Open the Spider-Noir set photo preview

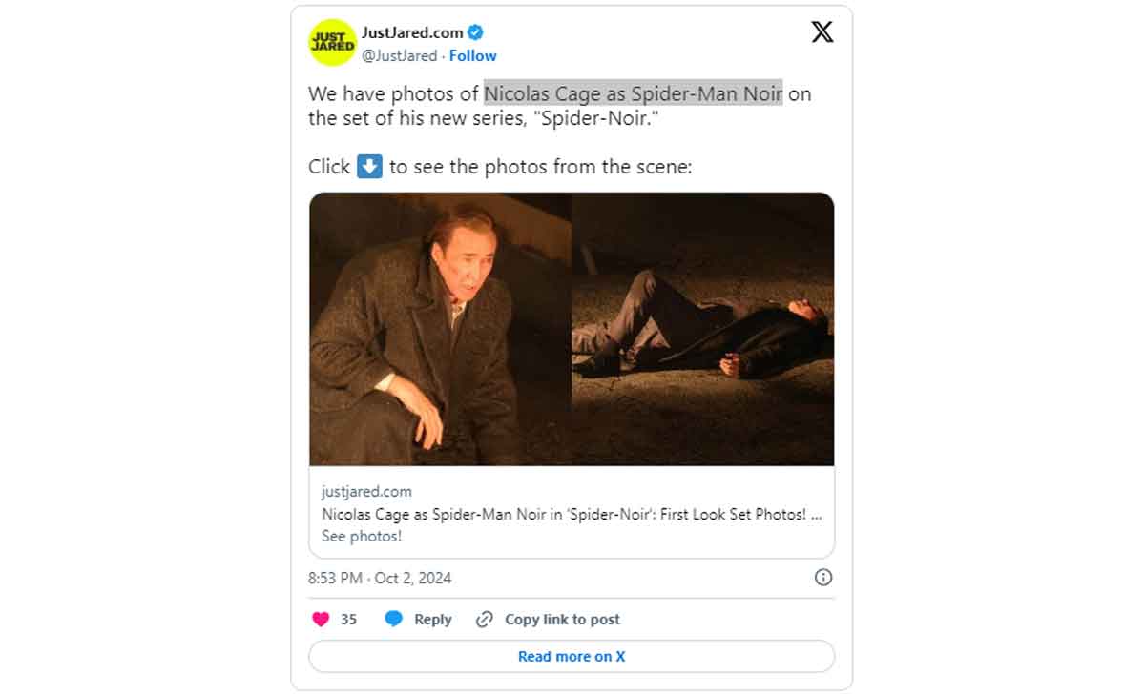571,329
